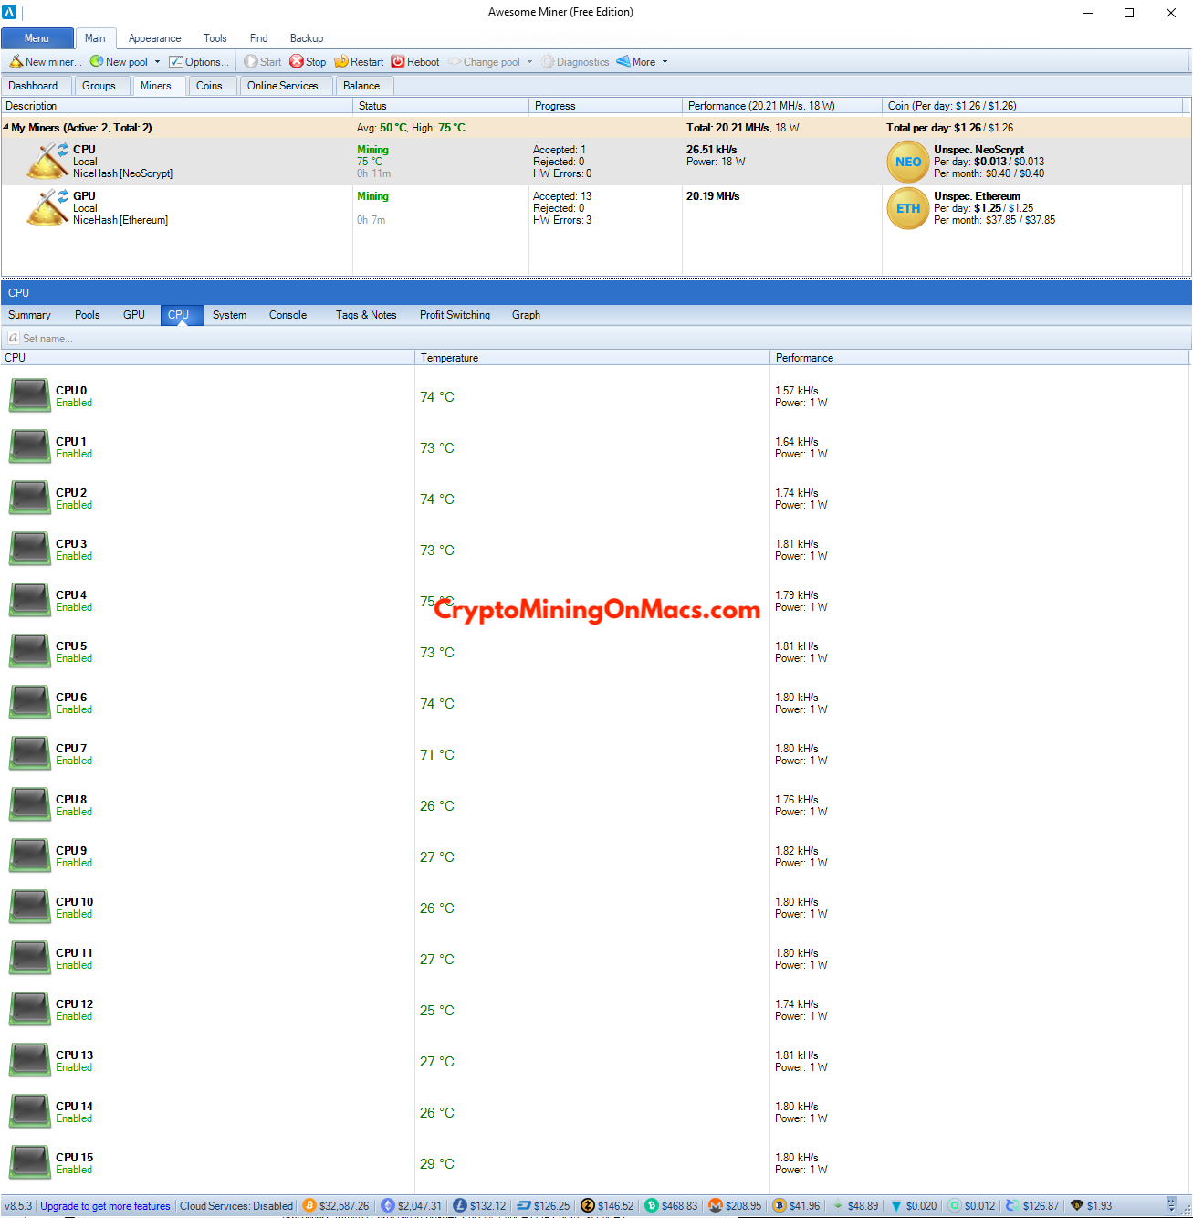Open the Profit Switching tab
1193x1218 pixels.
(455, 315)
